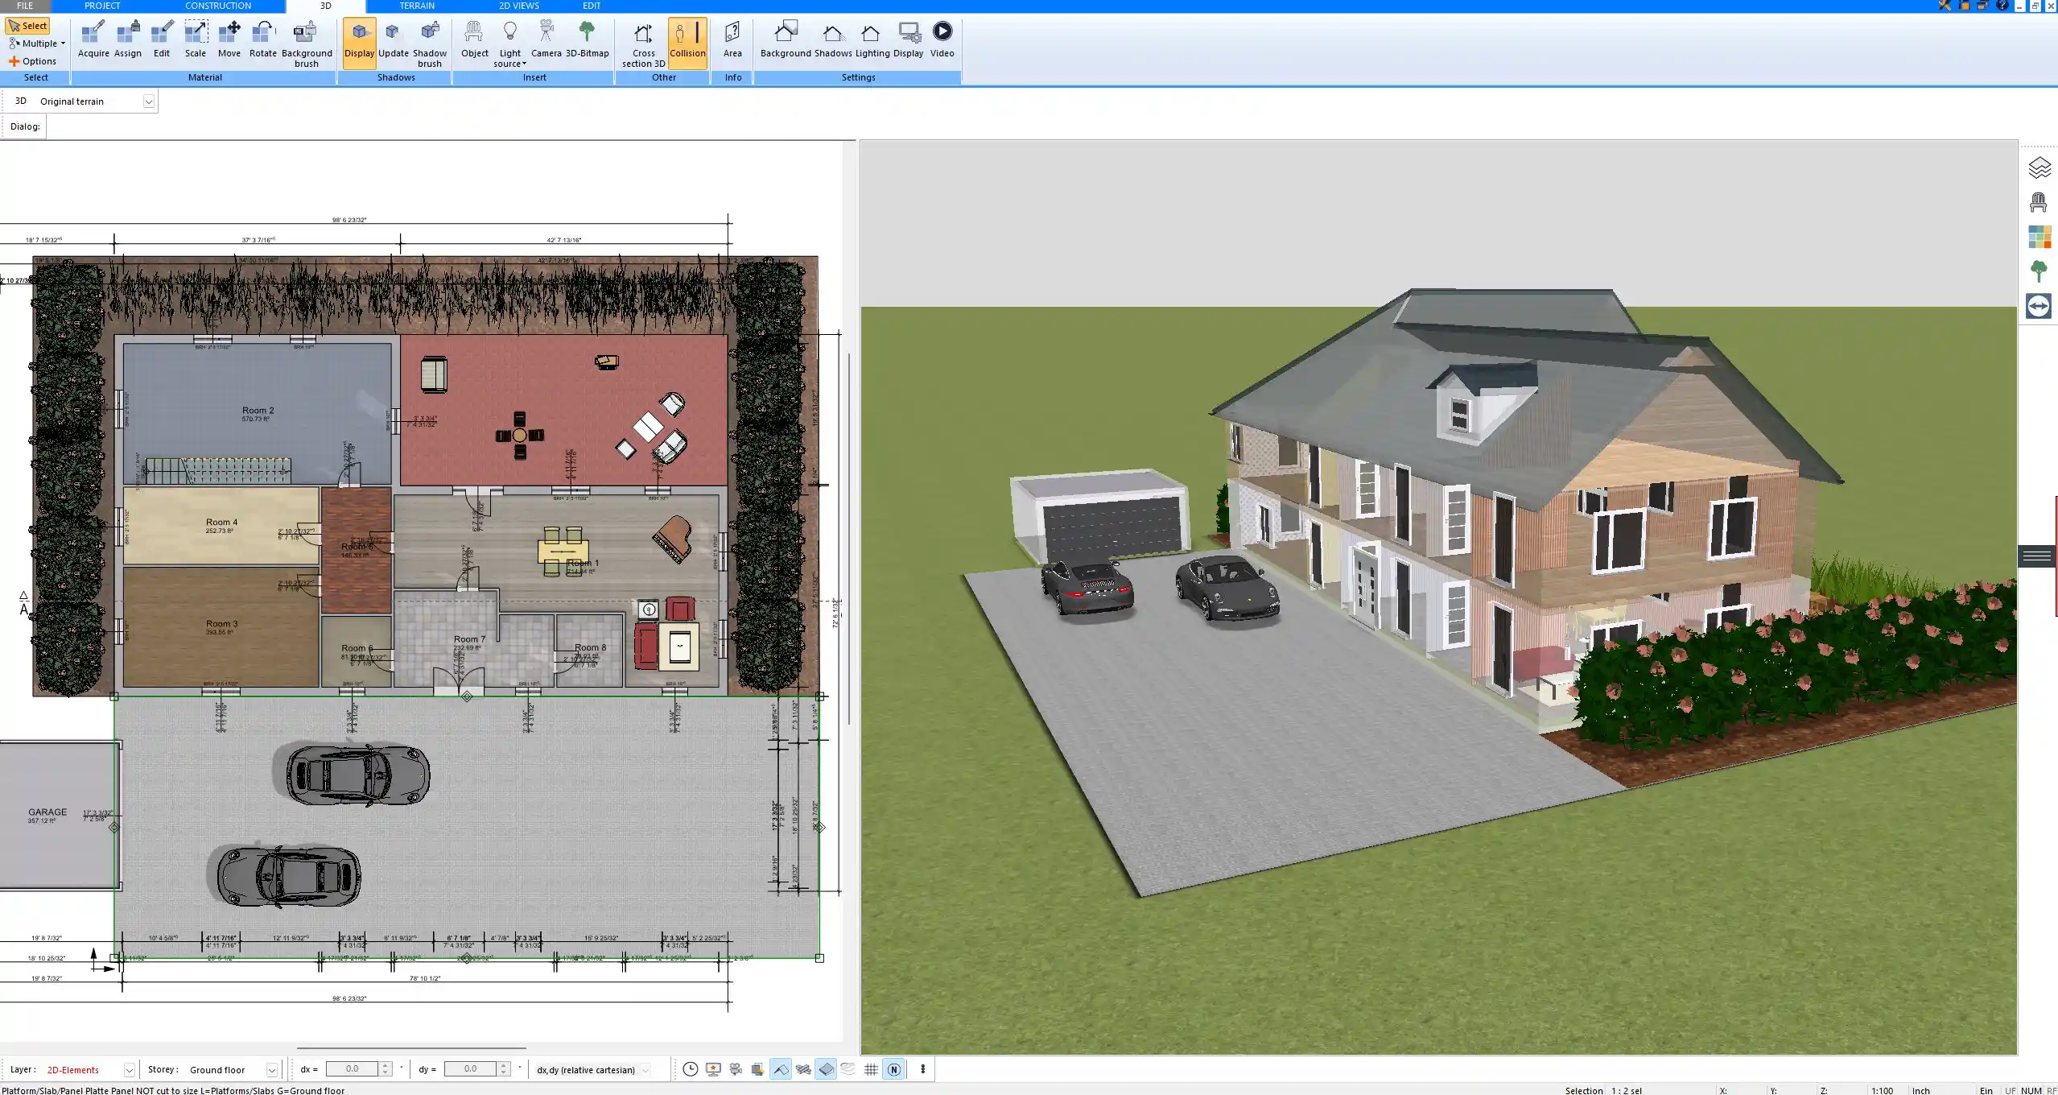The image size is (2058, 1095).
Task: Open Light source dropdown
Action: pos(509,44)
